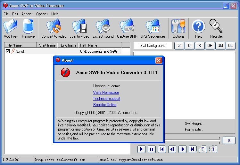Click the 'Licence to: admin' text

[107, 86]
